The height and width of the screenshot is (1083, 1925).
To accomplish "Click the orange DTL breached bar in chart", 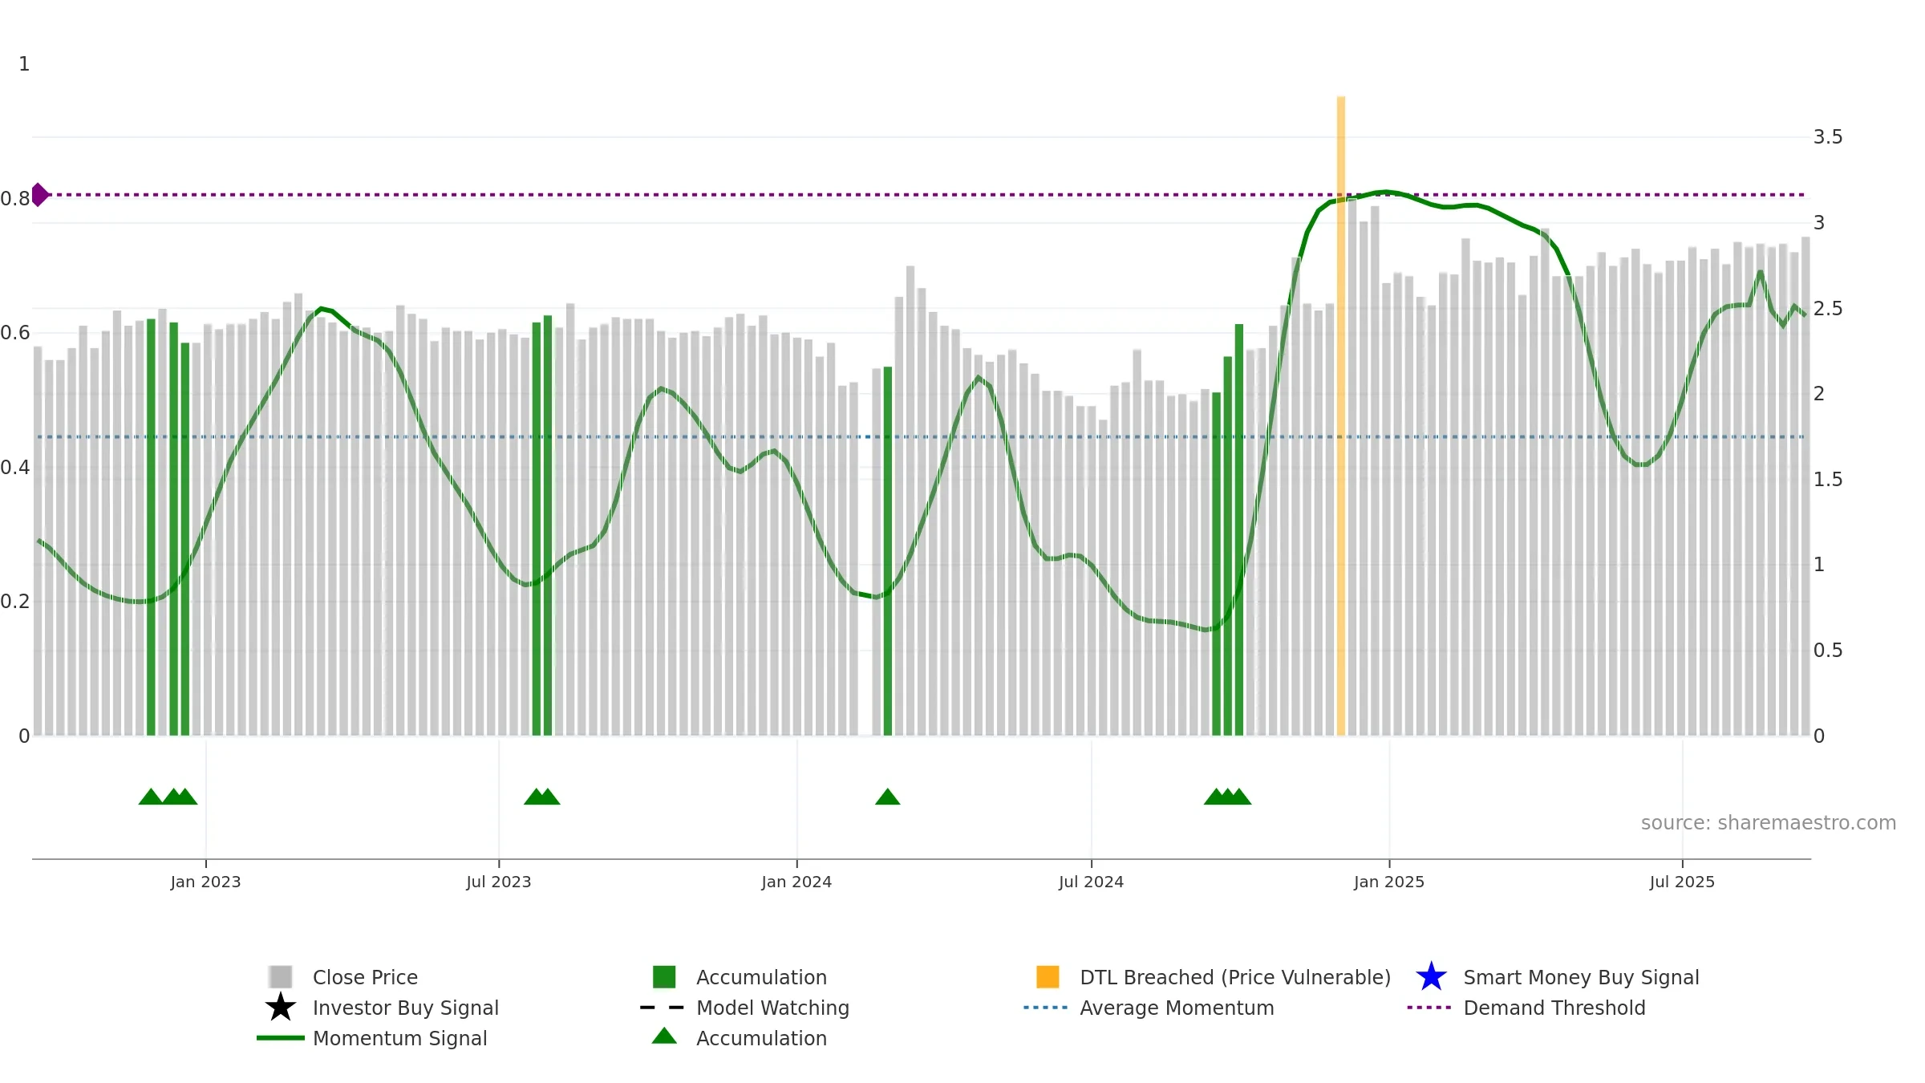I will (1340, 416).
